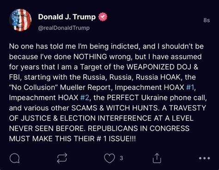Click the red verified checkmark badge
The image size is (219, 170).
(x=103, y=17)
